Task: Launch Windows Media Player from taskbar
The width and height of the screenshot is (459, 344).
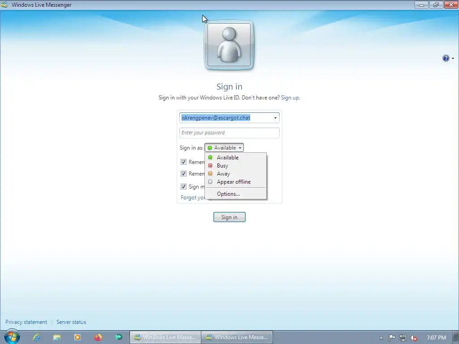Action: point(77,337)
